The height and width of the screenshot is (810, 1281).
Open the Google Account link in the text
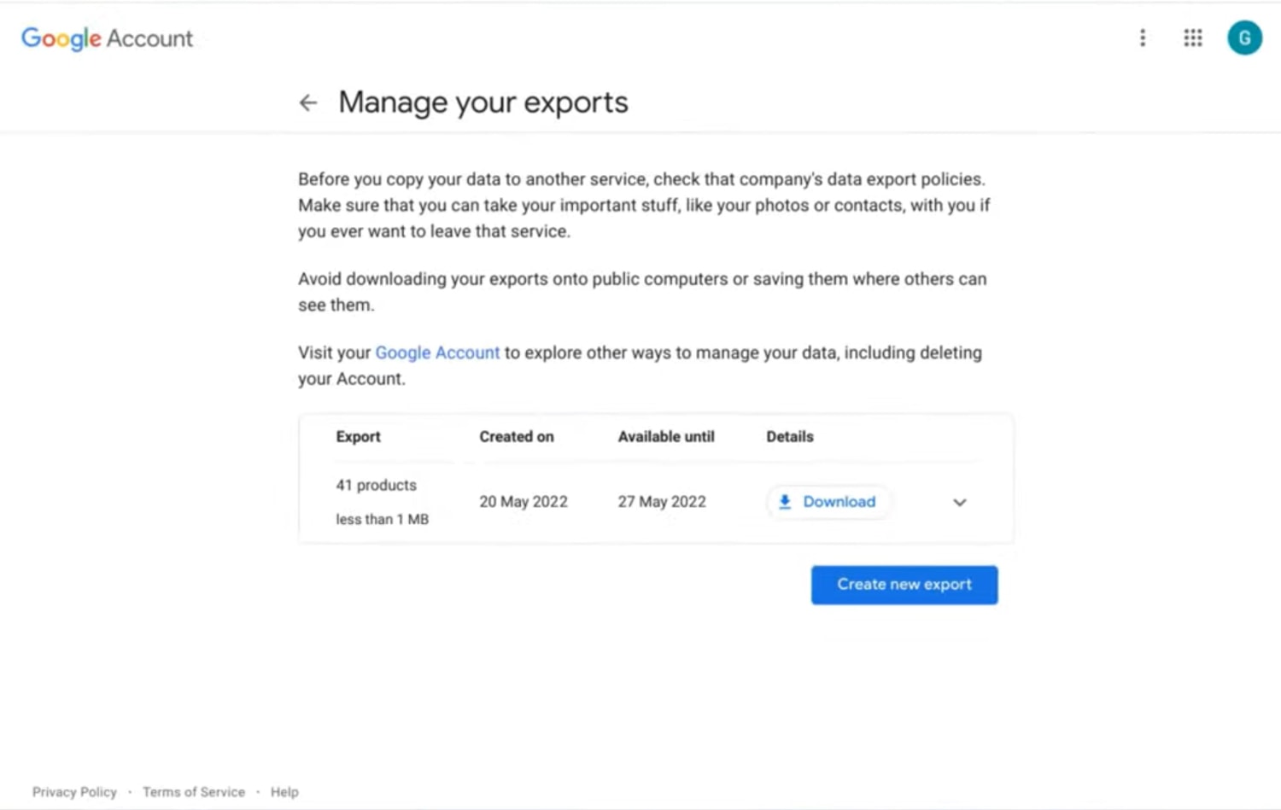pos(437,353)
